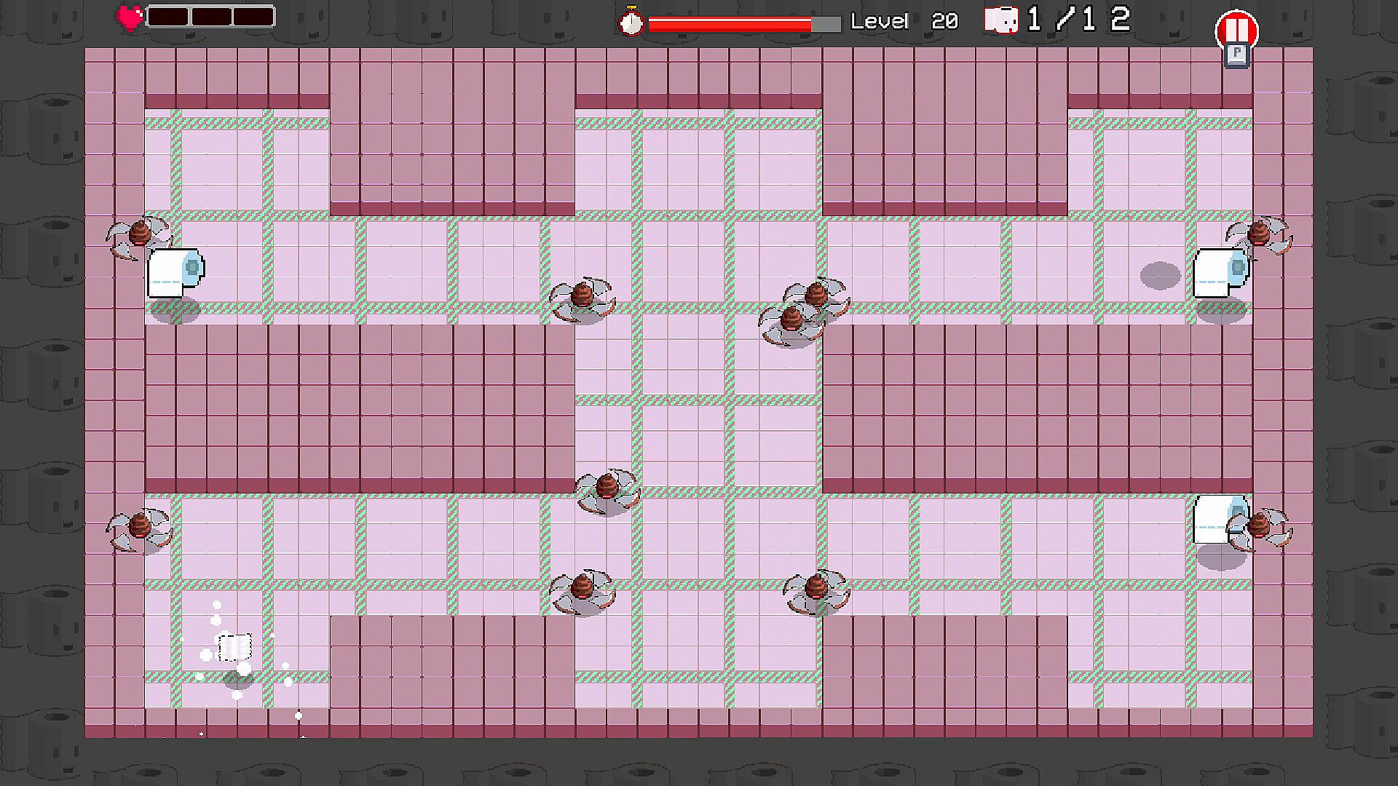Click the oval shadow near upper-right roll
The image size is (1398, 786).
click(1160, 276)
